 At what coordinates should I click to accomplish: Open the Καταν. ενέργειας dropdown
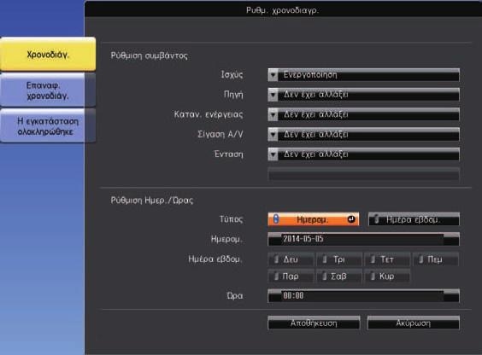pos(364,114)
